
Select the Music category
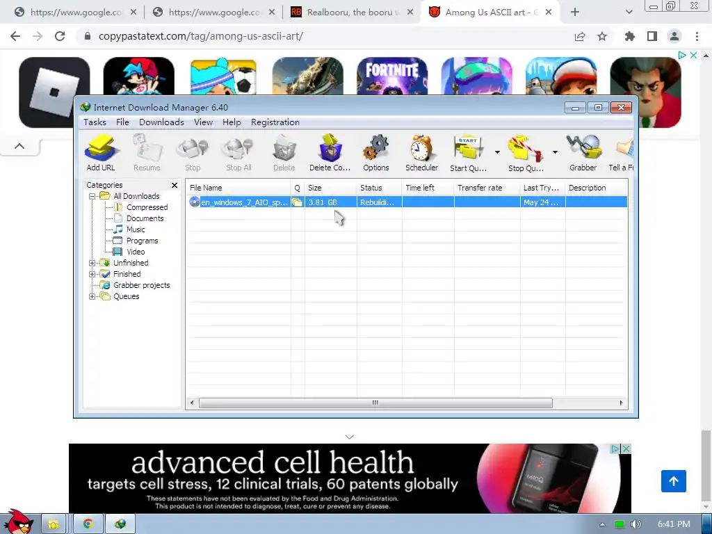click(x=136, y=229)
